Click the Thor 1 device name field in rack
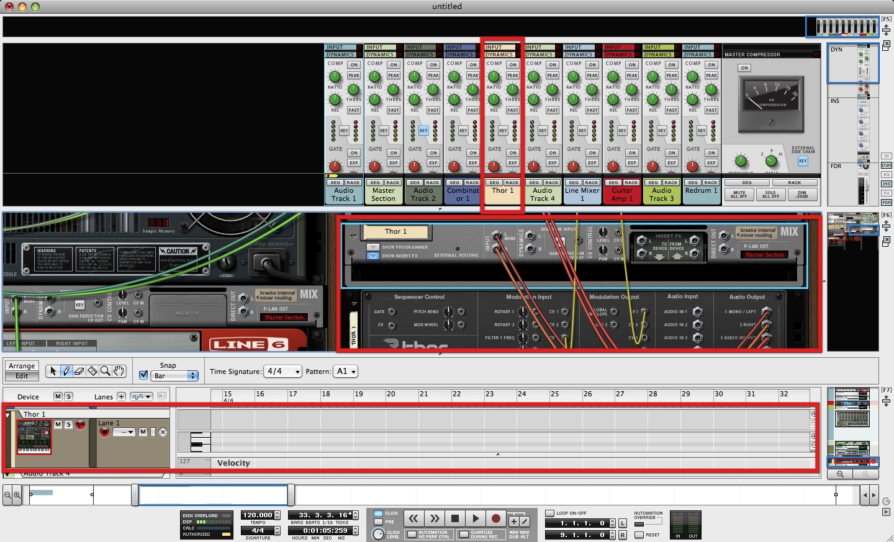Viewport: 894px width, 542px height. [x=395, y=232]
